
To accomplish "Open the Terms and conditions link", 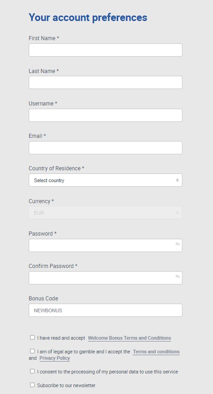I will 156,352.
